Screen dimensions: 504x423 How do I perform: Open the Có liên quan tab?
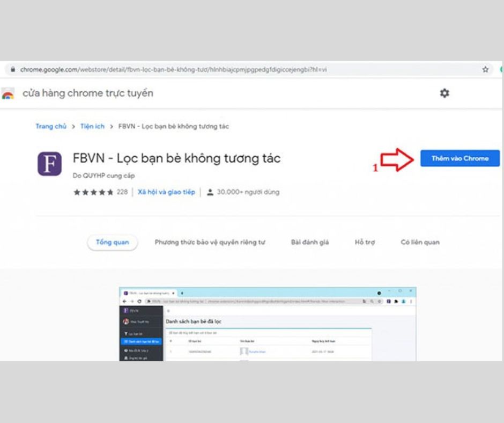point(420,242)
